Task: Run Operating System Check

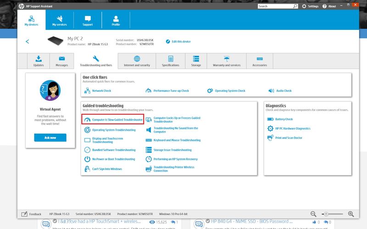Action: (230, 90)
